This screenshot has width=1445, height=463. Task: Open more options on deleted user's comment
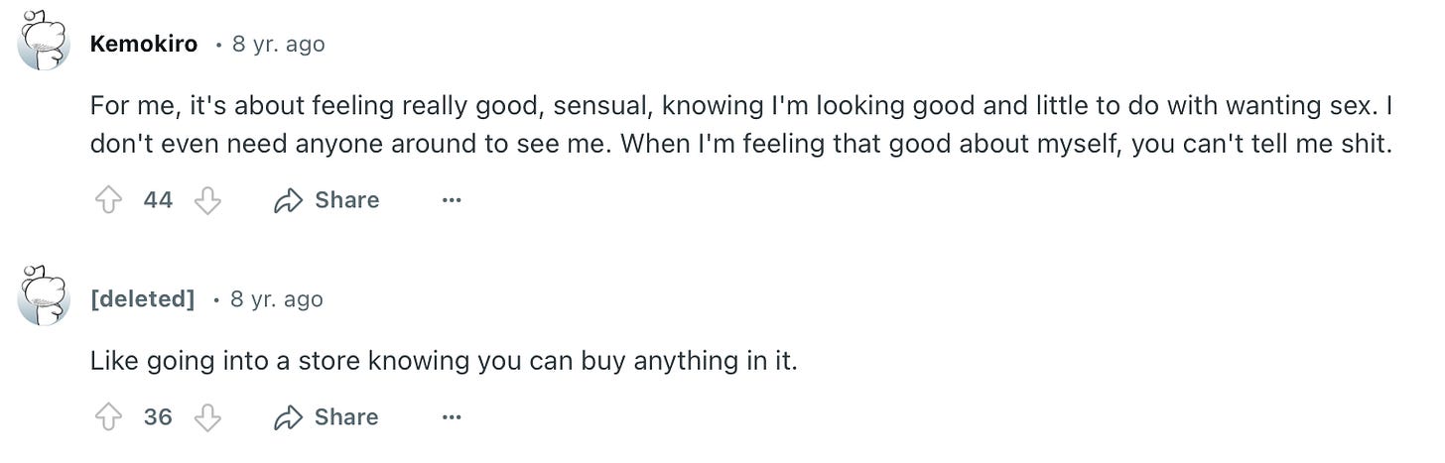tap(452, 418)
